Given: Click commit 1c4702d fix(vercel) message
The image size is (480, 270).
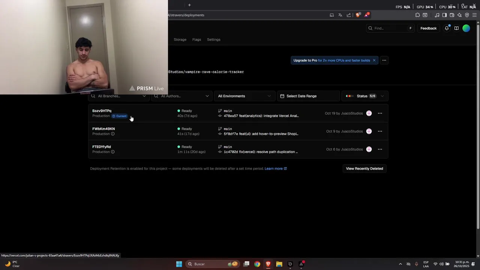Looking at the screenshot, I should [261, 152].
